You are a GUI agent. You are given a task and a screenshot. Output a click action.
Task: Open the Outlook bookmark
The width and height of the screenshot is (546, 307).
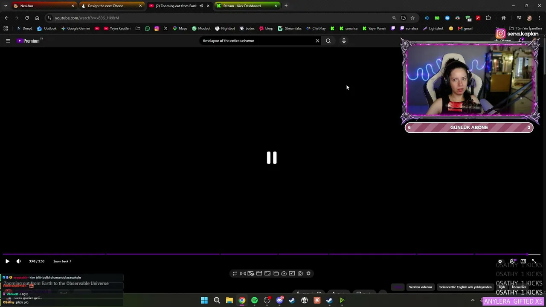(x=47, y=29)
